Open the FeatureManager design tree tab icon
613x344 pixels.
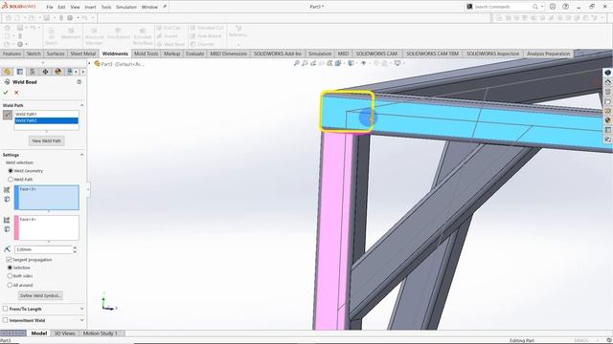(7, 72)
